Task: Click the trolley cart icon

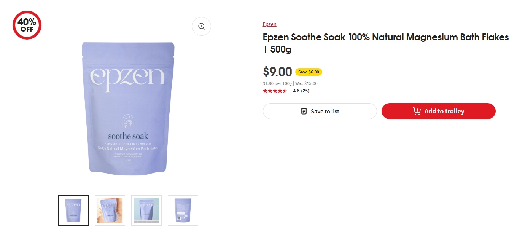Action: pos(417,111)
